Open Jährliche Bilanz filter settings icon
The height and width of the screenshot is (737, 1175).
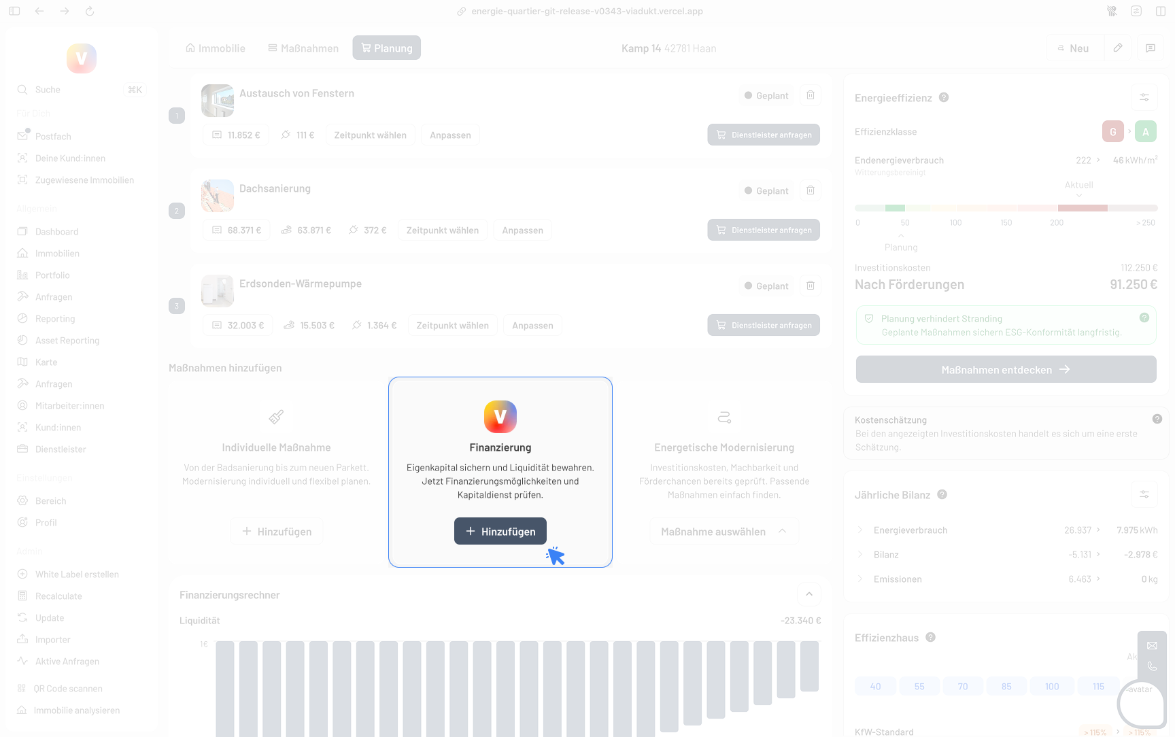pos(1144,494)
